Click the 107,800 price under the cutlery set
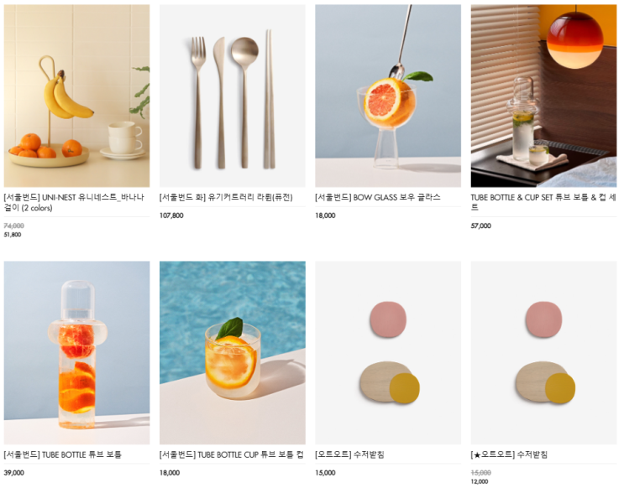 [171, 215]
